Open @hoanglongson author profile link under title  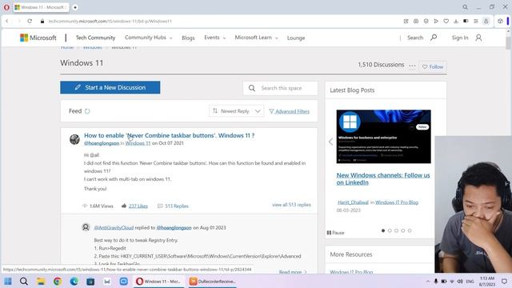(x=102, y=143)
